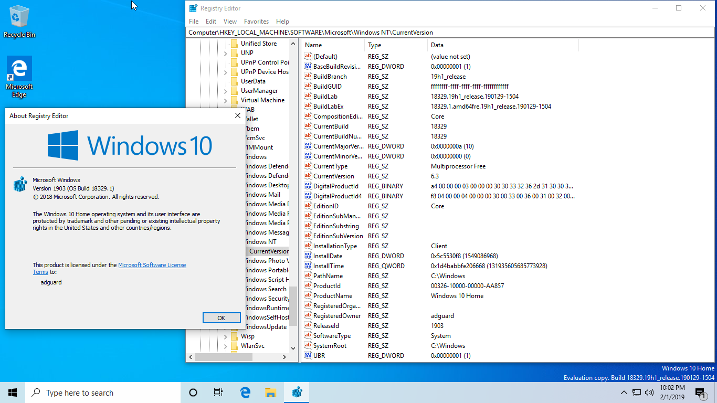
Task: Click the UserData folder icon
Action: pyautogui.click(x=234, y=81)
